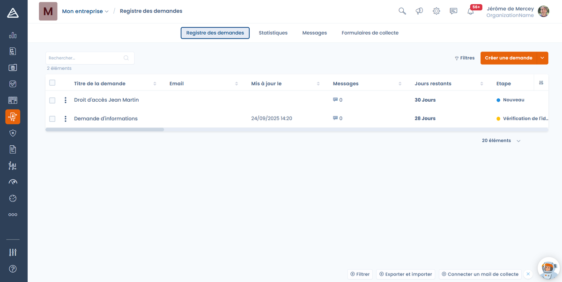Open column settings icon in table header
Image resolution: width=562 pixels, height=282 pixels.
541,83
